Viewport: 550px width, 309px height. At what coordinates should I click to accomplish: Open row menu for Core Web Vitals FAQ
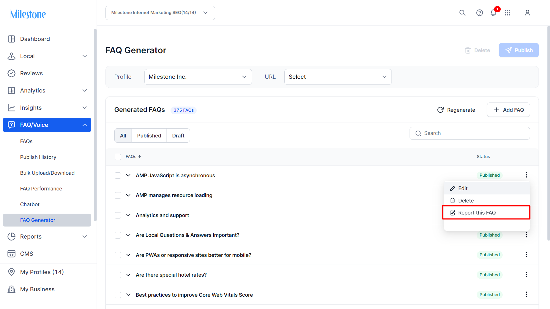pyautogui.click(x=526, y=294)
